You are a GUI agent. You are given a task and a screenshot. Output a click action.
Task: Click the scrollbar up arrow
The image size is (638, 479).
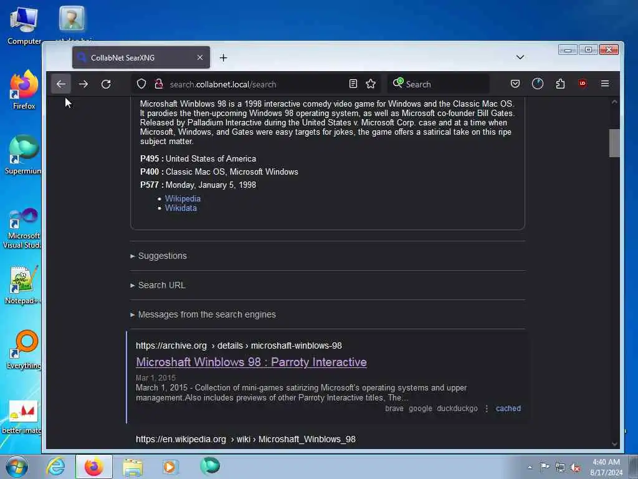point(614,102)
